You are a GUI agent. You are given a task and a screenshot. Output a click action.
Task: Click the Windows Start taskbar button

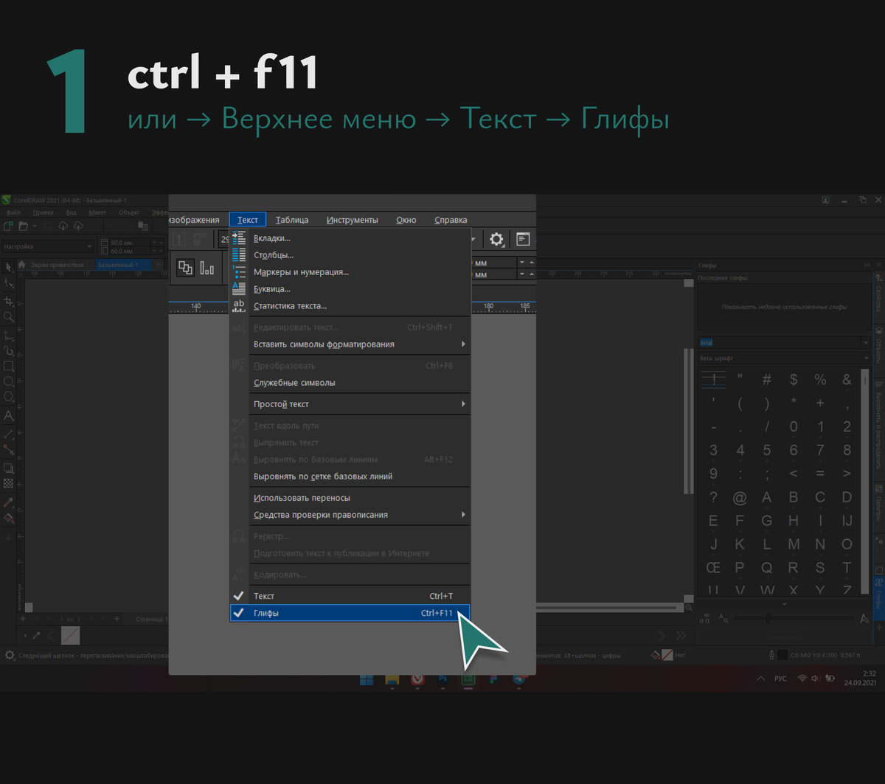point(367,679)
